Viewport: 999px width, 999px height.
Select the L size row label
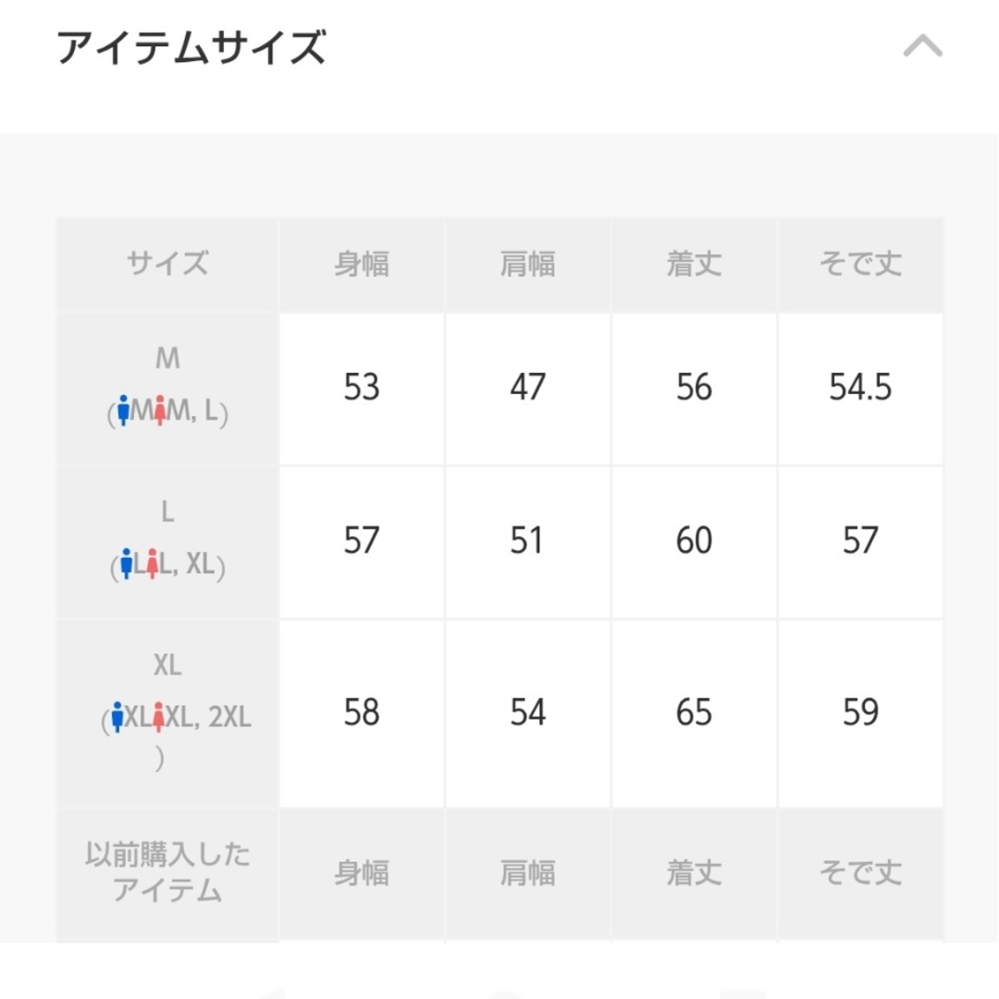pyautogui.click(x=167, y=542)
